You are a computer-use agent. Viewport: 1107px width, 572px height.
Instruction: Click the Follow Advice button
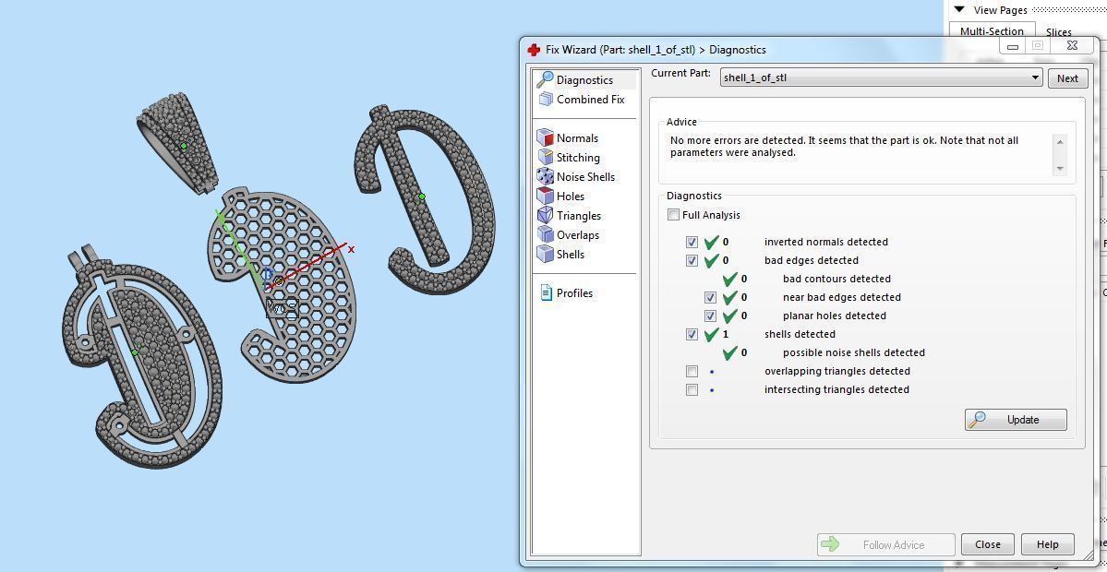[886, 544]
